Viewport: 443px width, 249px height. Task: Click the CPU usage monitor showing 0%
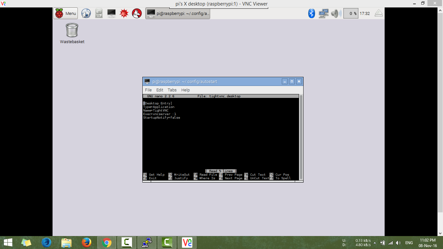click(351, 13)
